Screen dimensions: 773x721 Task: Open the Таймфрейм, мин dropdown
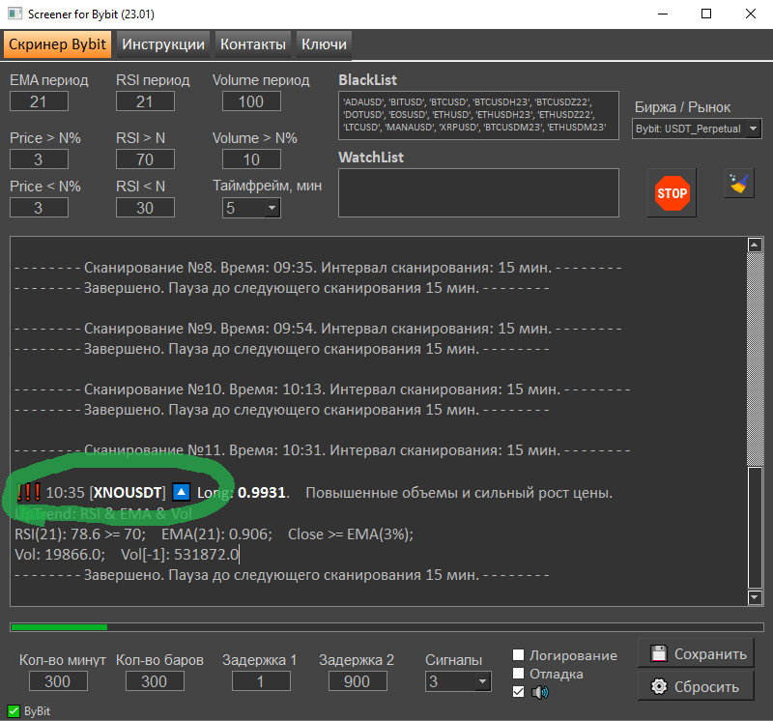click(251, 208)
